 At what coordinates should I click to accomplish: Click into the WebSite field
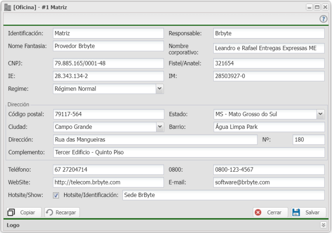pyautogui.click(x=108, y=182)
